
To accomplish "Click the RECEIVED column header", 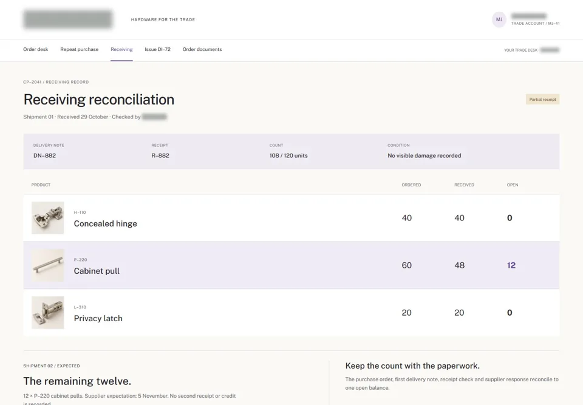I will coord(464,185).
